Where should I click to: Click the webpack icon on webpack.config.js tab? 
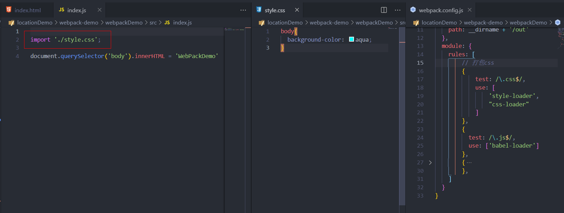(413, 10)
